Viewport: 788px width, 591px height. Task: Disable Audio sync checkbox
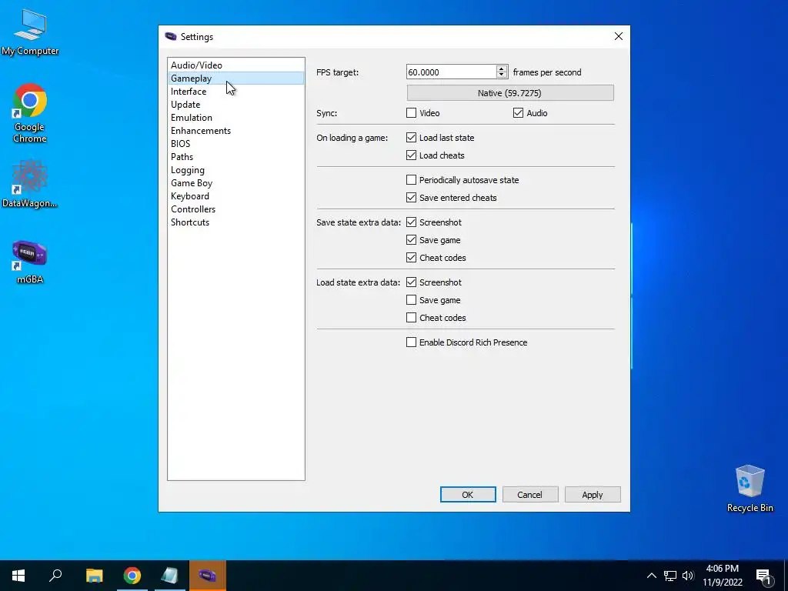coord(518,113)
